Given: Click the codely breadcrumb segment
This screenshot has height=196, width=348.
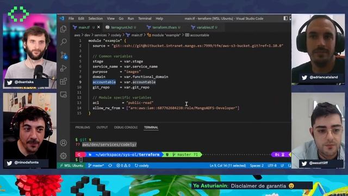Looking at the screenshot, I should point(116,35).
